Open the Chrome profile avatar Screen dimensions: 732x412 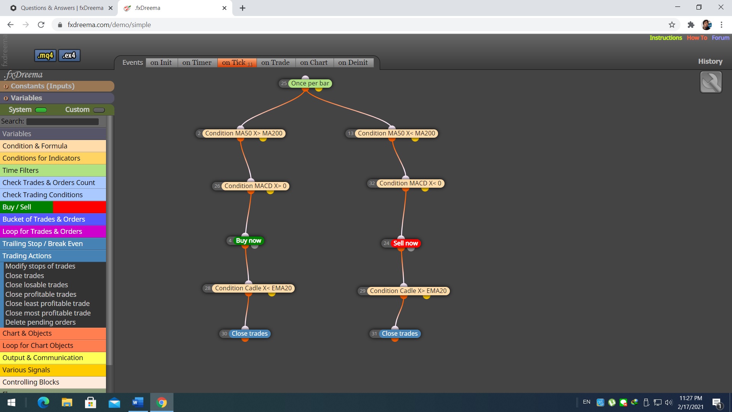(x=706, y=25)
